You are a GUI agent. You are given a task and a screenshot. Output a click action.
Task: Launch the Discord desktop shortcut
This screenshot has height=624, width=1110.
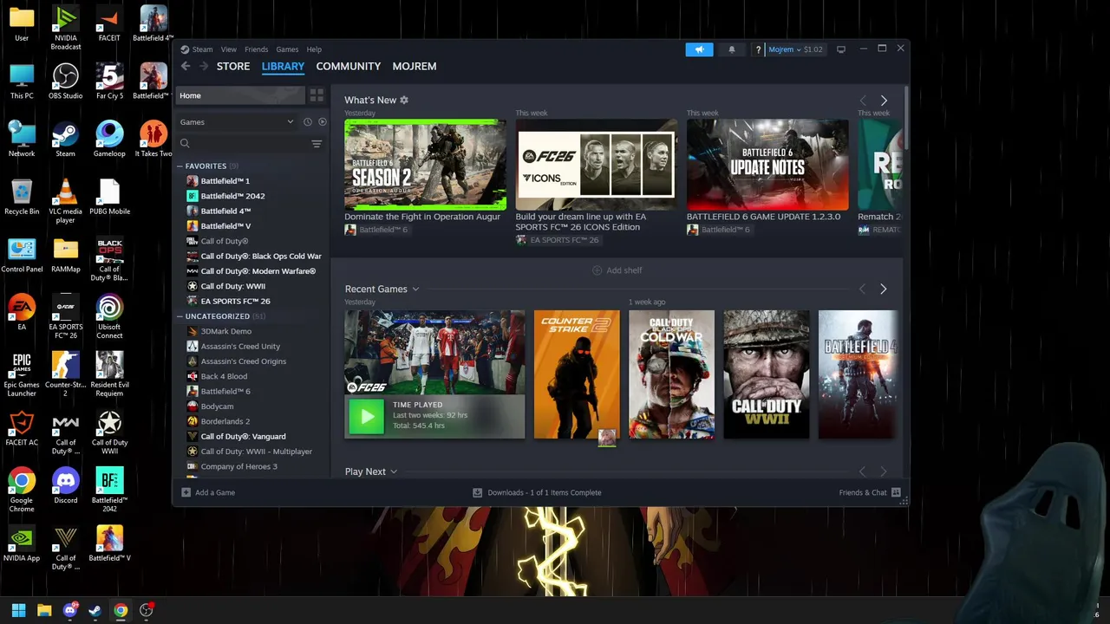65,485
